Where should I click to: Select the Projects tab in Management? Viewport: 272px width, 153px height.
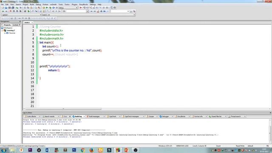7,25
